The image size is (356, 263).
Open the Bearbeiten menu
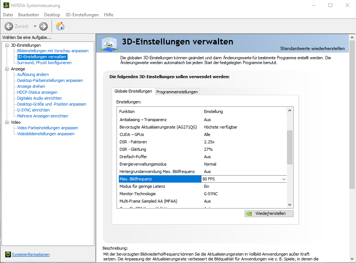coord(29,15)
